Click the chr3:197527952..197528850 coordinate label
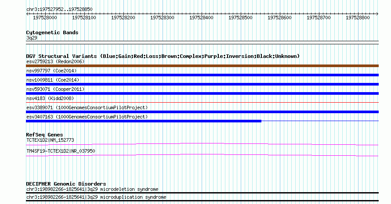This screenshot has width=391, height=204. click(59, 9)
